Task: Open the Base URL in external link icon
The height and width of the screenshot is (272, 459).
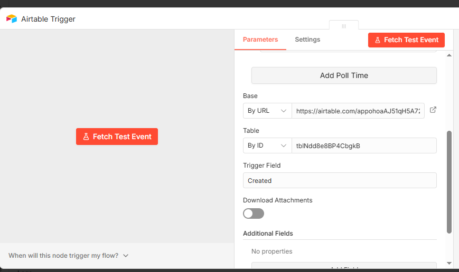Action: click(433, 110)
